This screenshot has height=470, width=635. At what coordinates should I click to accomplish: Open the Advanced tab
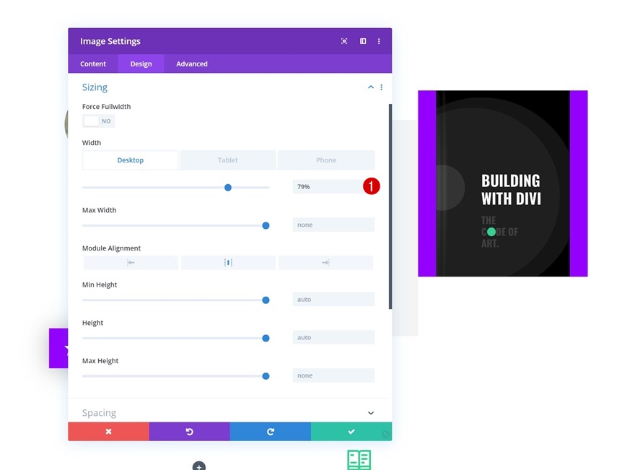click(x=191, y=64)
